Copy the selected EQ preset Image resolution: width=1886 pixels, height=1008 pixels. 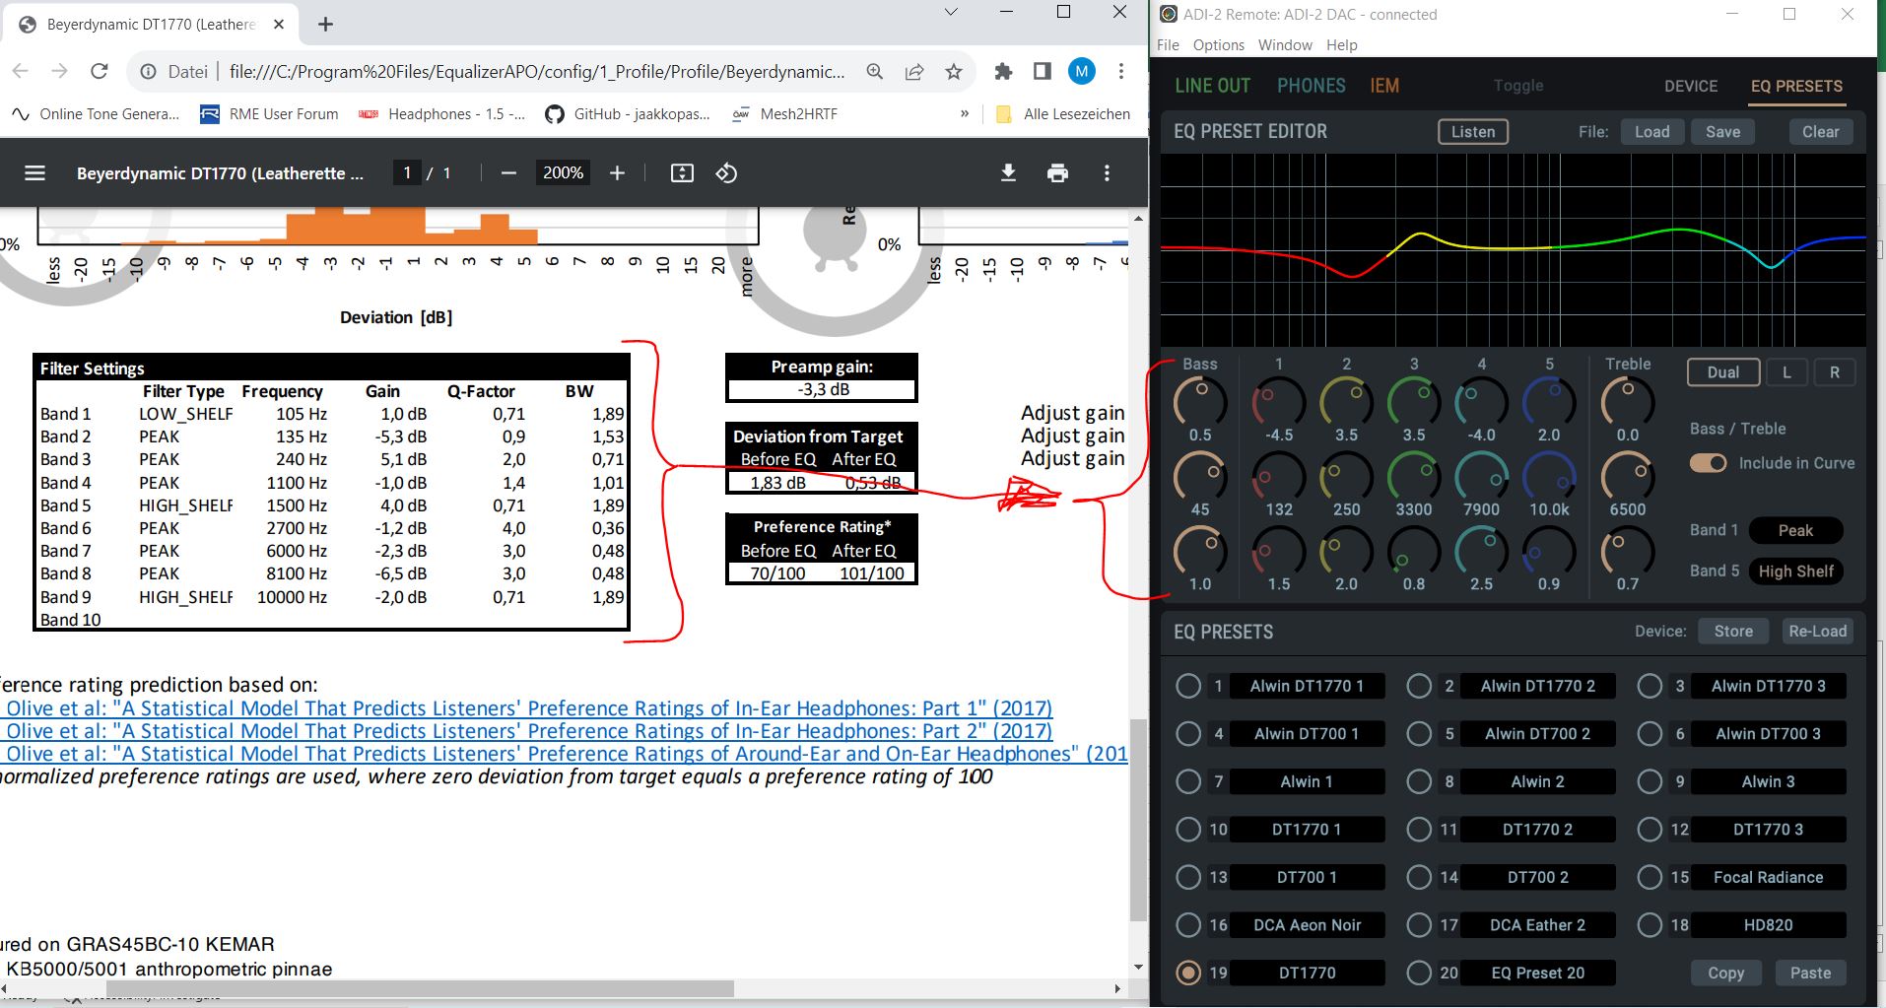pyautogui.click(x=1725, y=973)
